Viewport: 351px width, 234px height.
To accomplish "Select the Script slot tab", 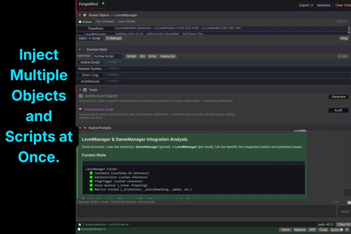I will [131, 56].
